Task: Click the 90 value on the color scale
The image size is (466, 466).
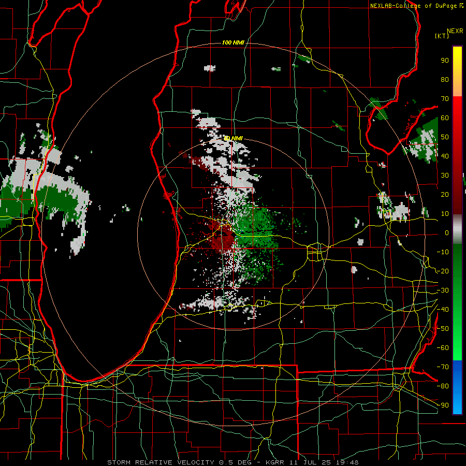Action: coord(445,61)
